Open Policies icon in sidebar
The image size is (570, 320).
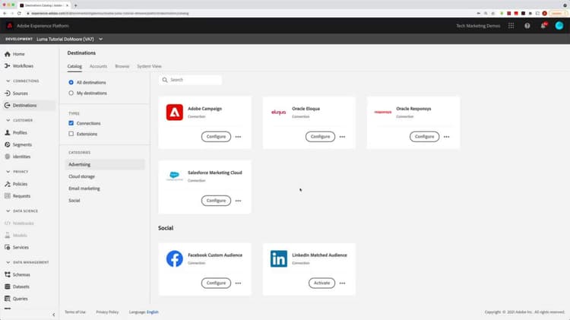pyautogui.click(x=8, y=184)
